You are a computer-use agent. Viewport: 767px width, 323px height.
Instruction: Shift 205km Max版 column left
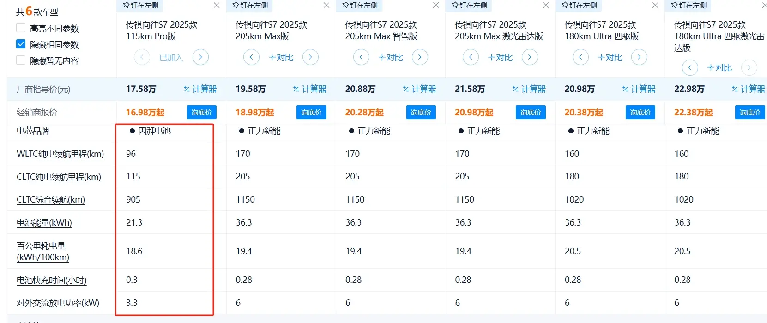point(251,57)
